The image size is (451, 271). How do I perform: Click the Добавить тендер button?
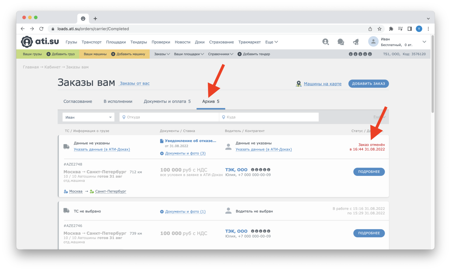click(x=254, y=54)
